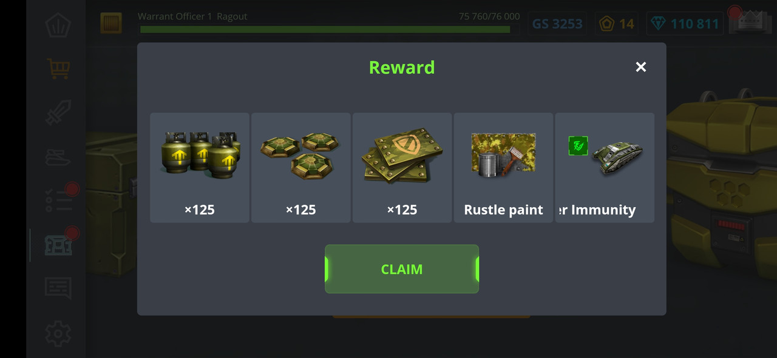Open the missions checklist icon
Screen dimensions: 777x358
pos(59,201)
